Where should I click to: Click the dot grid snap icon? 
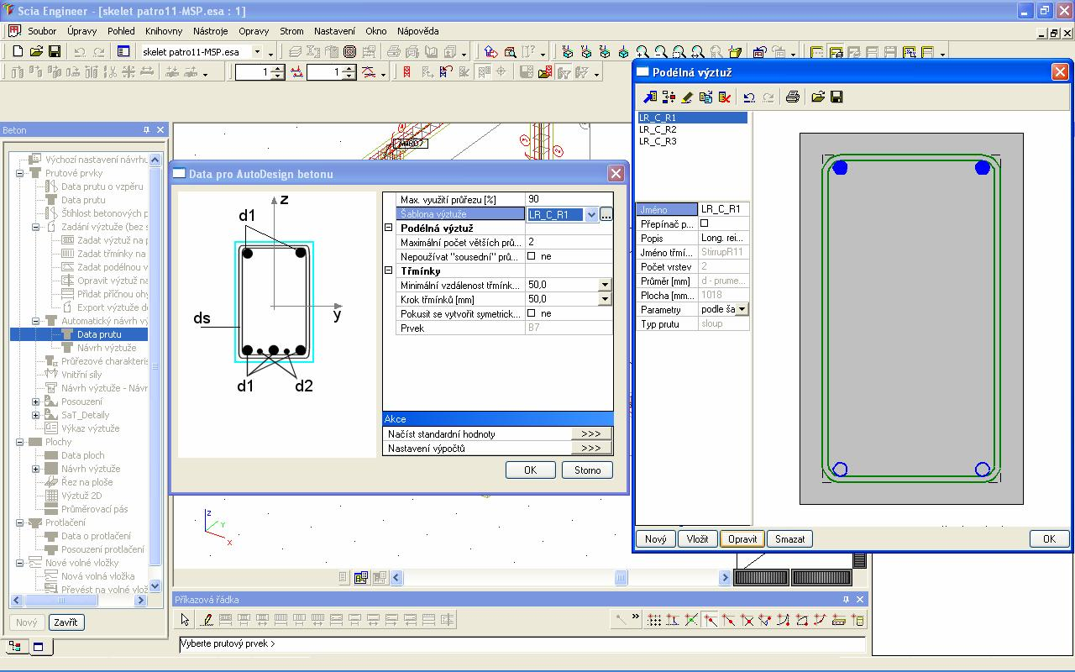[654, 620]
